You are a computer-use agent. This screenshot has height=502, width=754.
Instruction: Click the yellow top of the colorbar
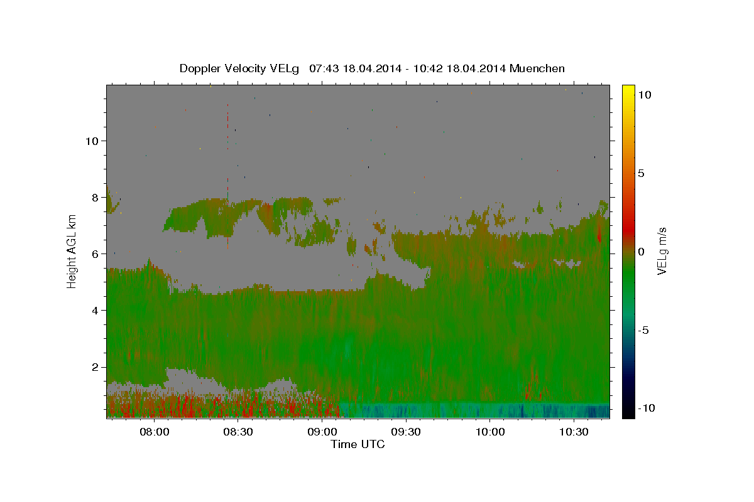[628, 91]
